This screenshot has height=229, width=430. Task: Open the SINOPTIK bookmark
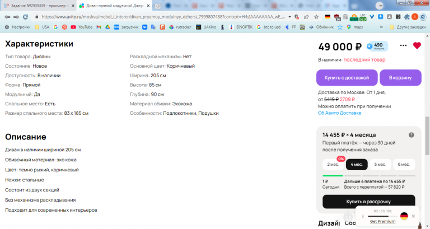point(241,27)
